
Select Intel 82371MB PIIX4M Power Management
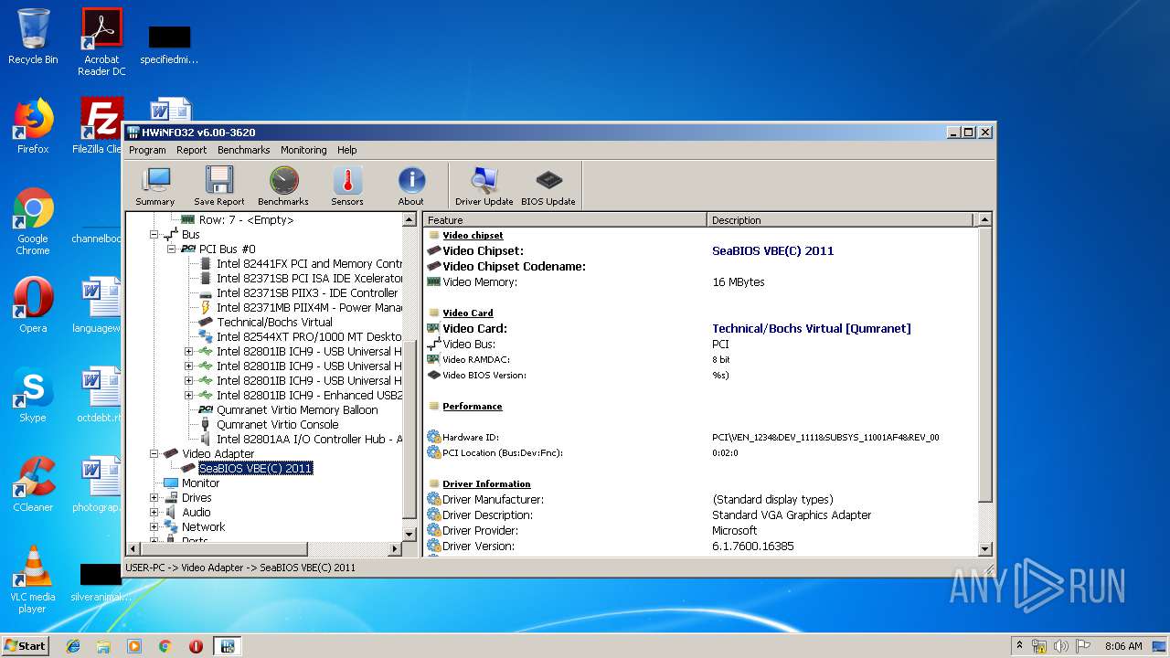click(x=309, y=308)
